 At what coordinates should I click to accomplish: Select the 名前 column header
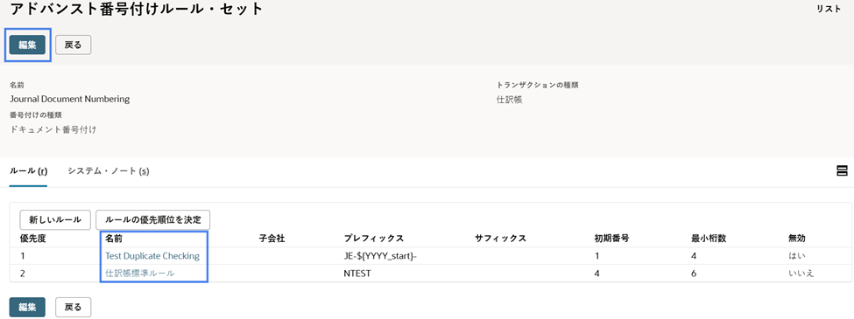click(114, 239)
